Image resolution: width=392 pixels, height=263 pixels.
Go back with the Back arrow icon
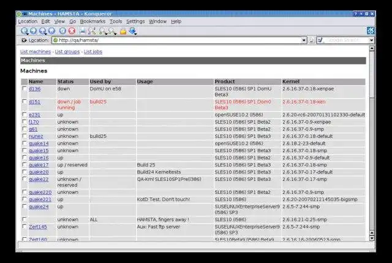click(24, 31)
